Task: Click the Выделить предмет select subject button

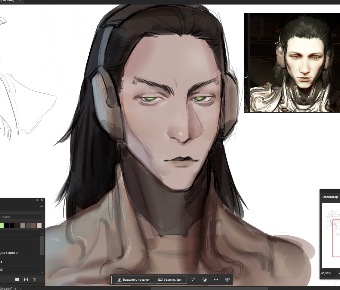Action: 134,279
